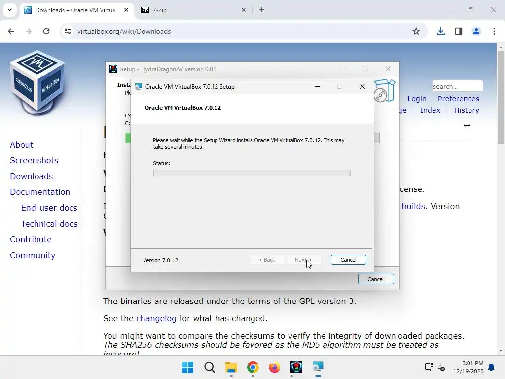The width and height of the screenshot is (505, 379).
Task: Bookmark this page with the star icon
Action: click(x=416, y=31)
